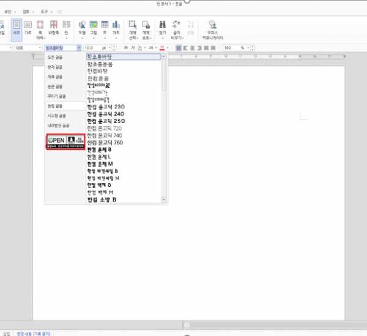Click the 바탕쪽 master page icon

coord(54,28)
